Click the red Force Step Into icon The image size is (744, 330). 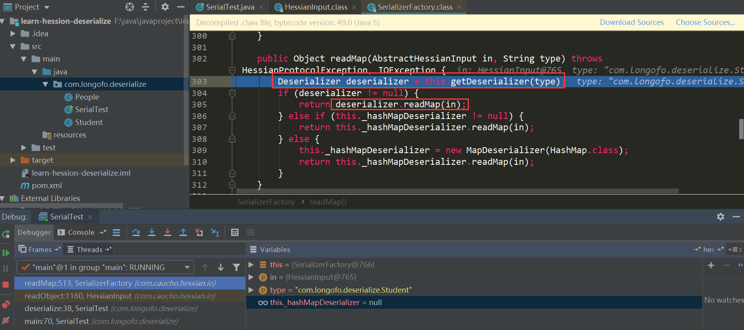pyautogui.click(x=168, y=232)
